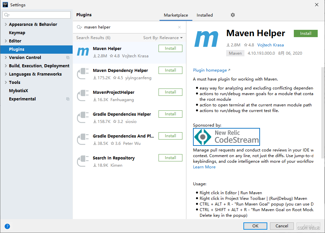
Task: Select Plugins in settings tree
Action: pyautogui.click(x=36, y=49)
